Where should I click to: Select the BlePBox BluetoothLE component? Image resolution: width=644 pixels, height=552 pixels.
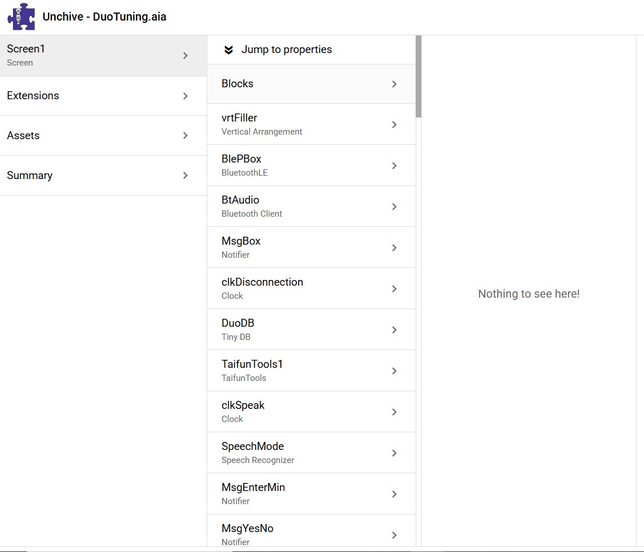311,165
